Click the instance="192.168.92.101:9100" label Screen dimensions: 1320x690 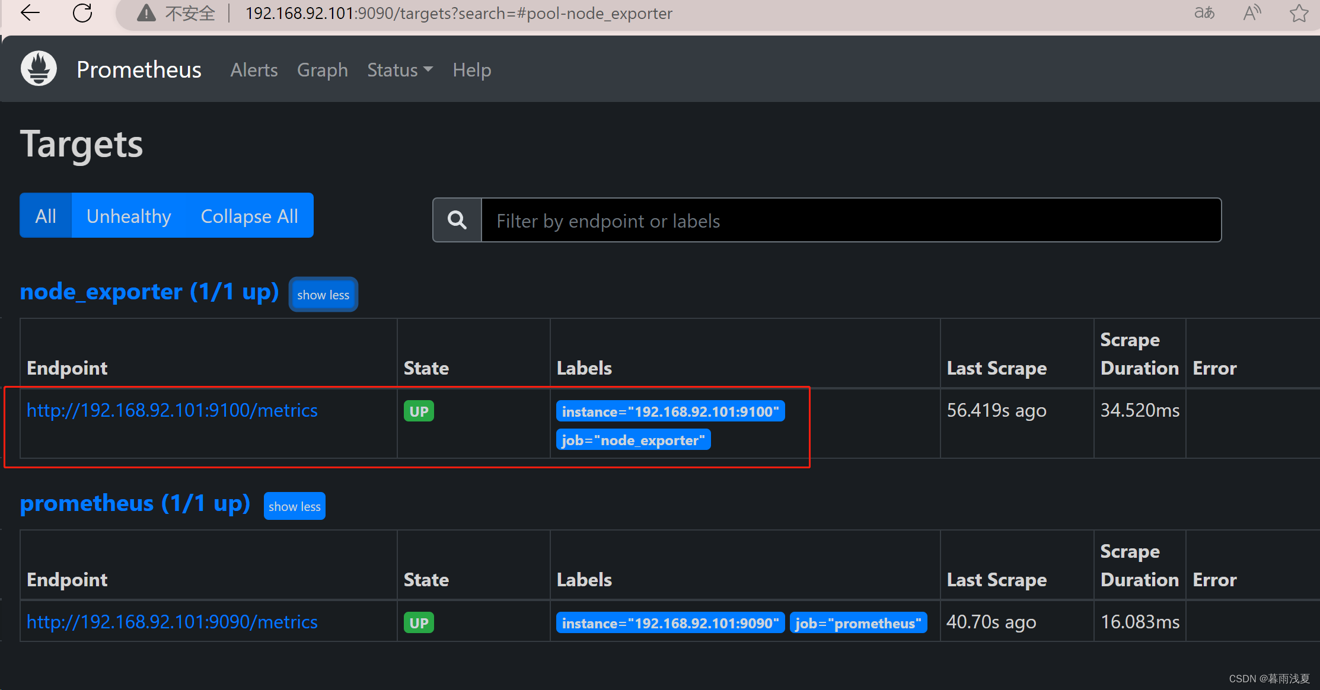tap(670, 411)
